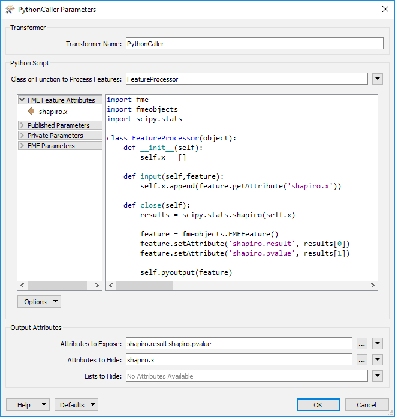Close the PythonCaller Parameters dialog
Viewport: 395px width, 417px height.
pos(384,10)
